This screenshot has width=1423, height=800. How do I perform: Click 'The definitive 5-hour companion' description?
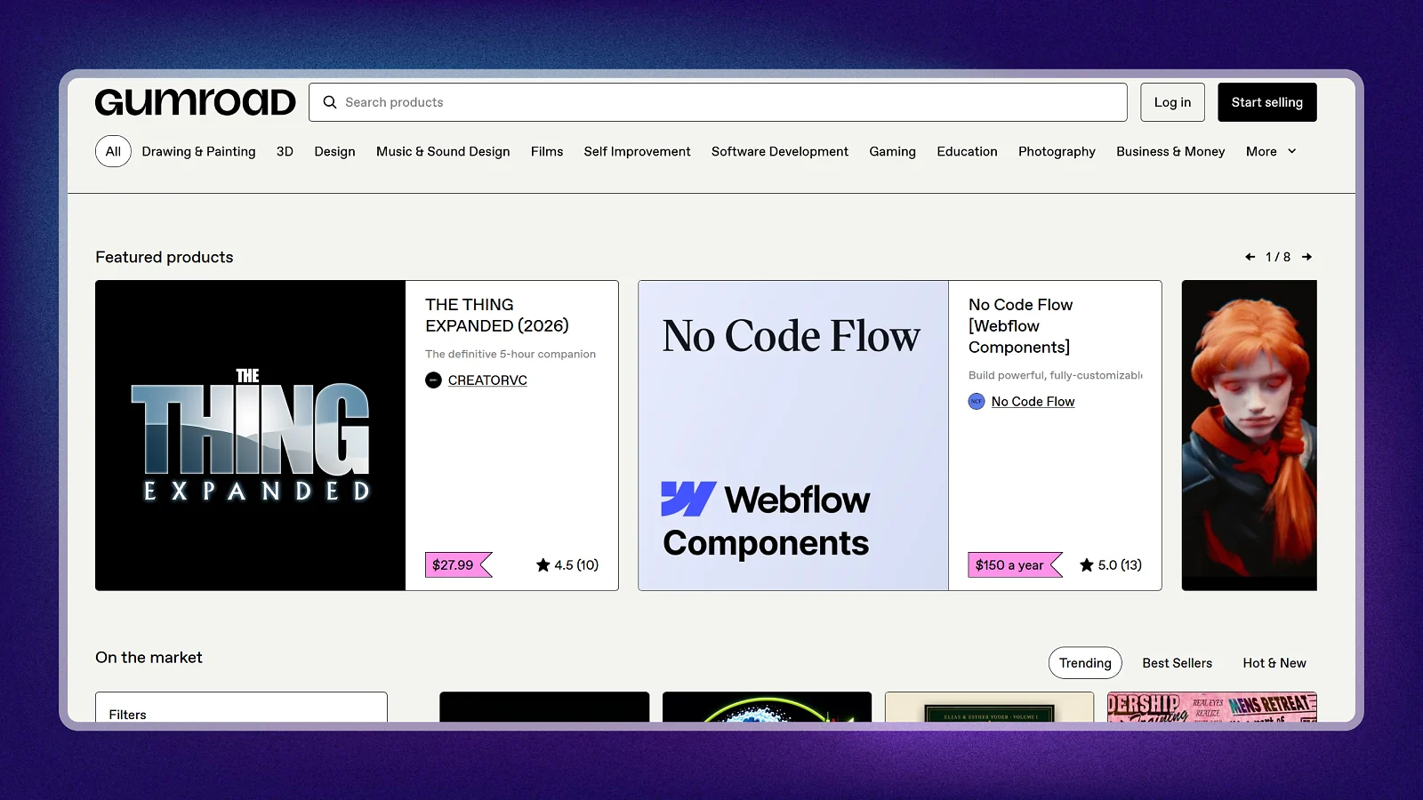(511, 354)
